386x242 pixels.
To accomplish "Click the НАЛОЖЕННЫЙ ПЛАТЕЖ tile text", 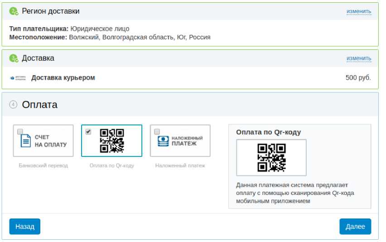I will [x=187, y=141].
